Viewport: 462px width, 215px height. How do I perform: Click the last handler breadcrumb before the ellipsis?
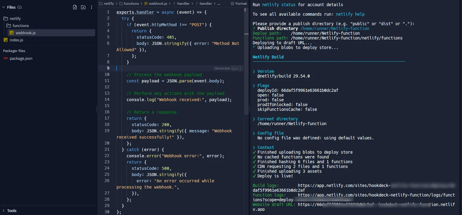click(x=203, y=4)
